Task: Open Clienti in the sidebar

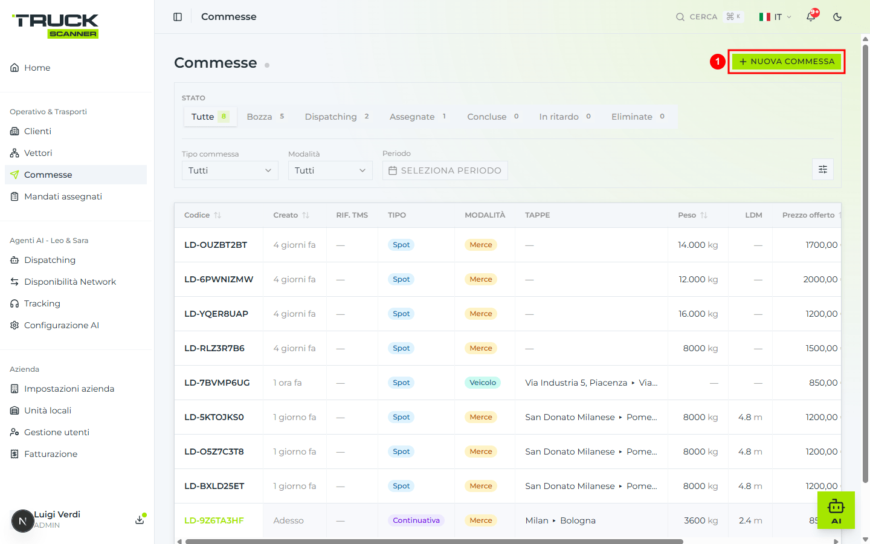Action: coord(76,131)
